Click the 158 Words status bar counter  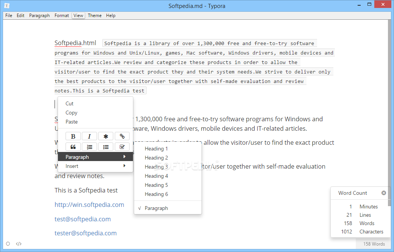pyautogui.click(x=374, y=244)
